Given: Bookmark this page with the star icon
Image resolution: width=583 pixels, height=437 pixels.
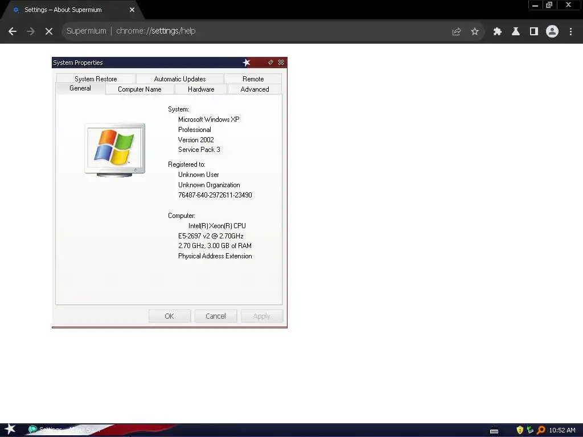Looking at the screenshot, I should click(475, 31).
